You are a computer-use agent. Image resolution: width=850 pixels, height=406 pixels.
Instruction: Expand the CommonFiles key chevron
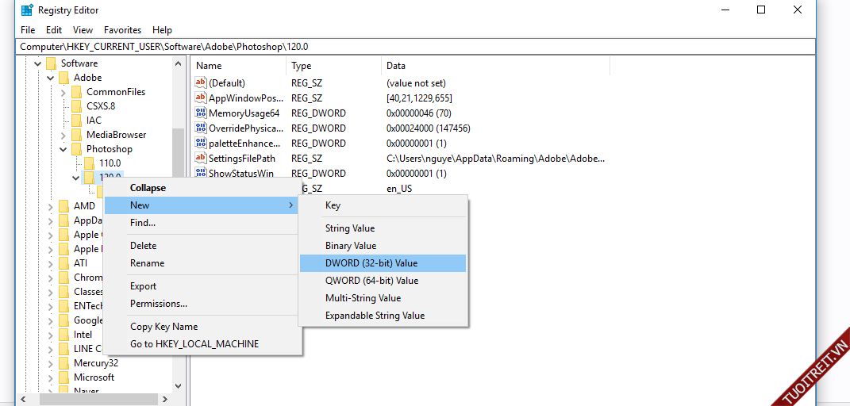(63, 92)
